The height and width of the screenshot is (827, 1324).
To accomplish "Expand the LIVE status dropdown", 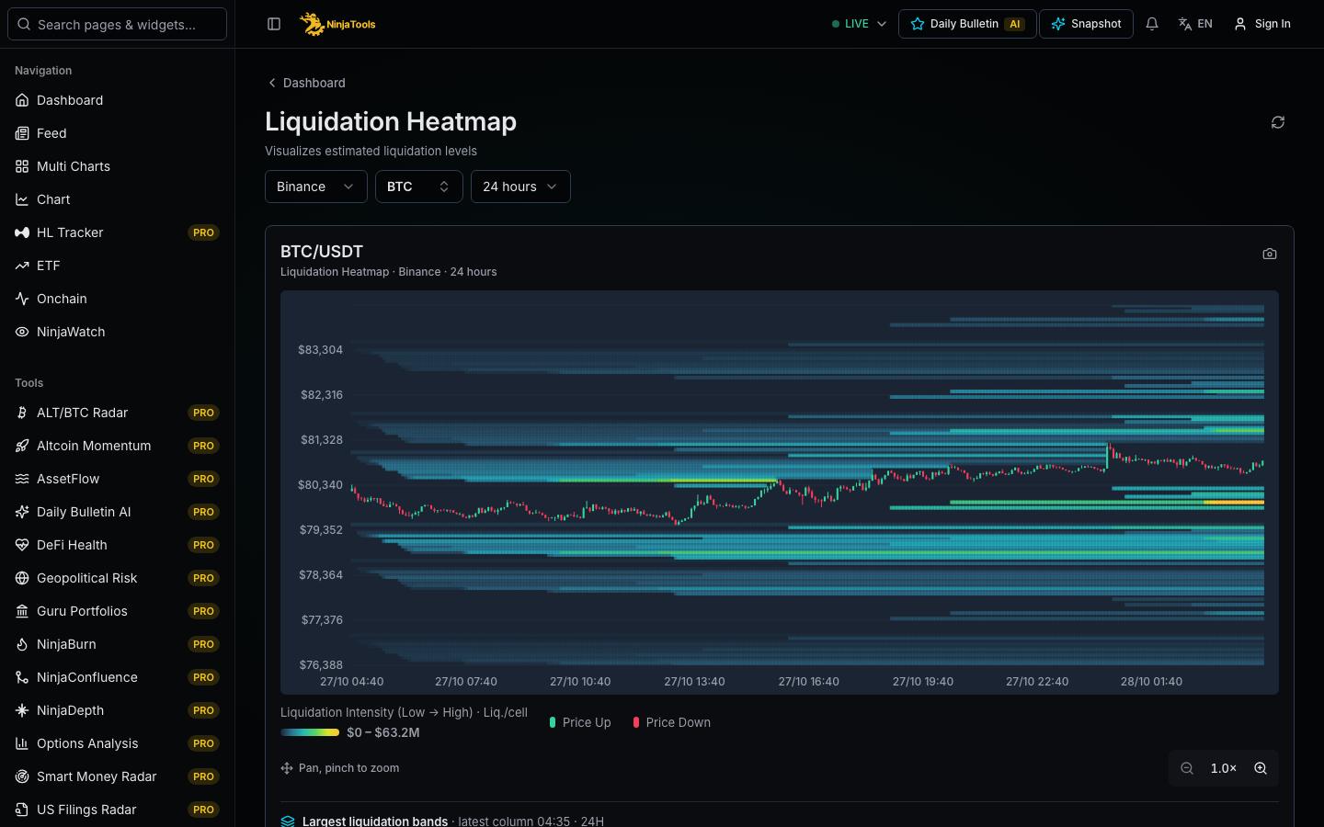I will click(x=859, y=24).
